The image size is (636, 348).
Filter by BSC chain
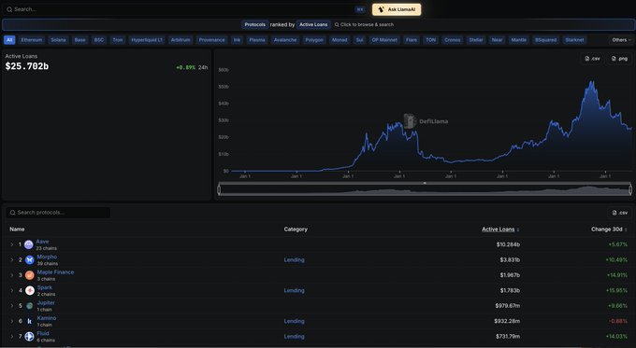pyautogui.click(x=99, y=40)
